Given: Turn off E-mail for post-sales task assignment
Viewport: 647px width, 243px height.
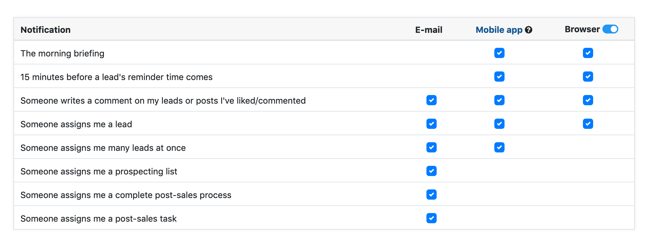Looking at the screenshot, I should [x=431, y=218].
